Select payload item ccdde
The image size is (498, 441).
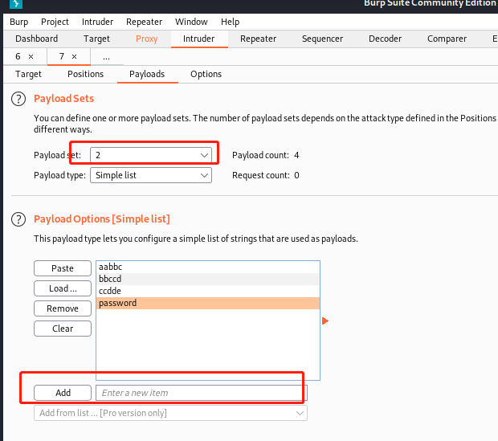[208, 291]
